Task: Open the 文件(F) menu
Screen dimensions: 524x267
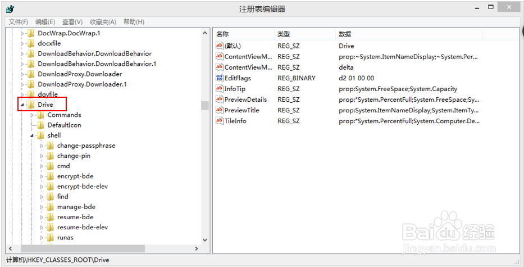Action: (19, 22)
